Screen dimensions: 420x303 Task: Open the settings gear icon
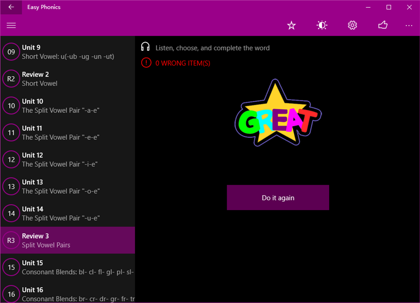(x=352, y=25)
